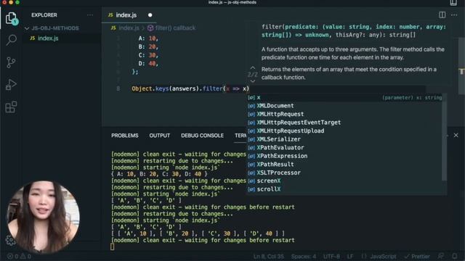Open errors and warnings in status bar
465x261 pixels.
pos(19,256)
